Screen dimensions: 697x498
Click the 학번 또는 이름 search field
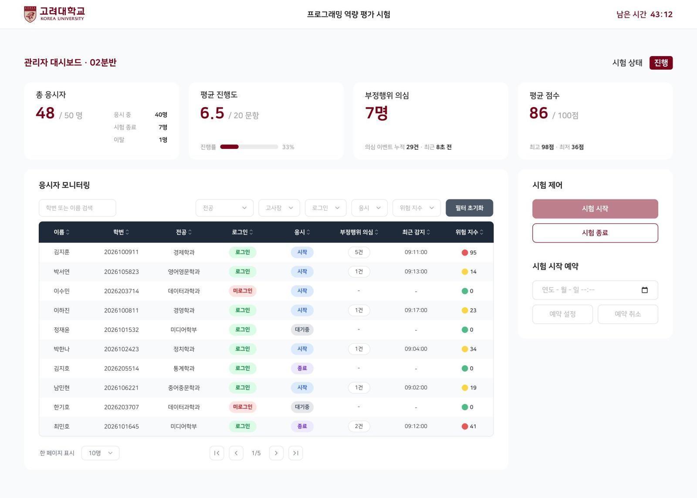pyautogui.click(x=78, y=208)
